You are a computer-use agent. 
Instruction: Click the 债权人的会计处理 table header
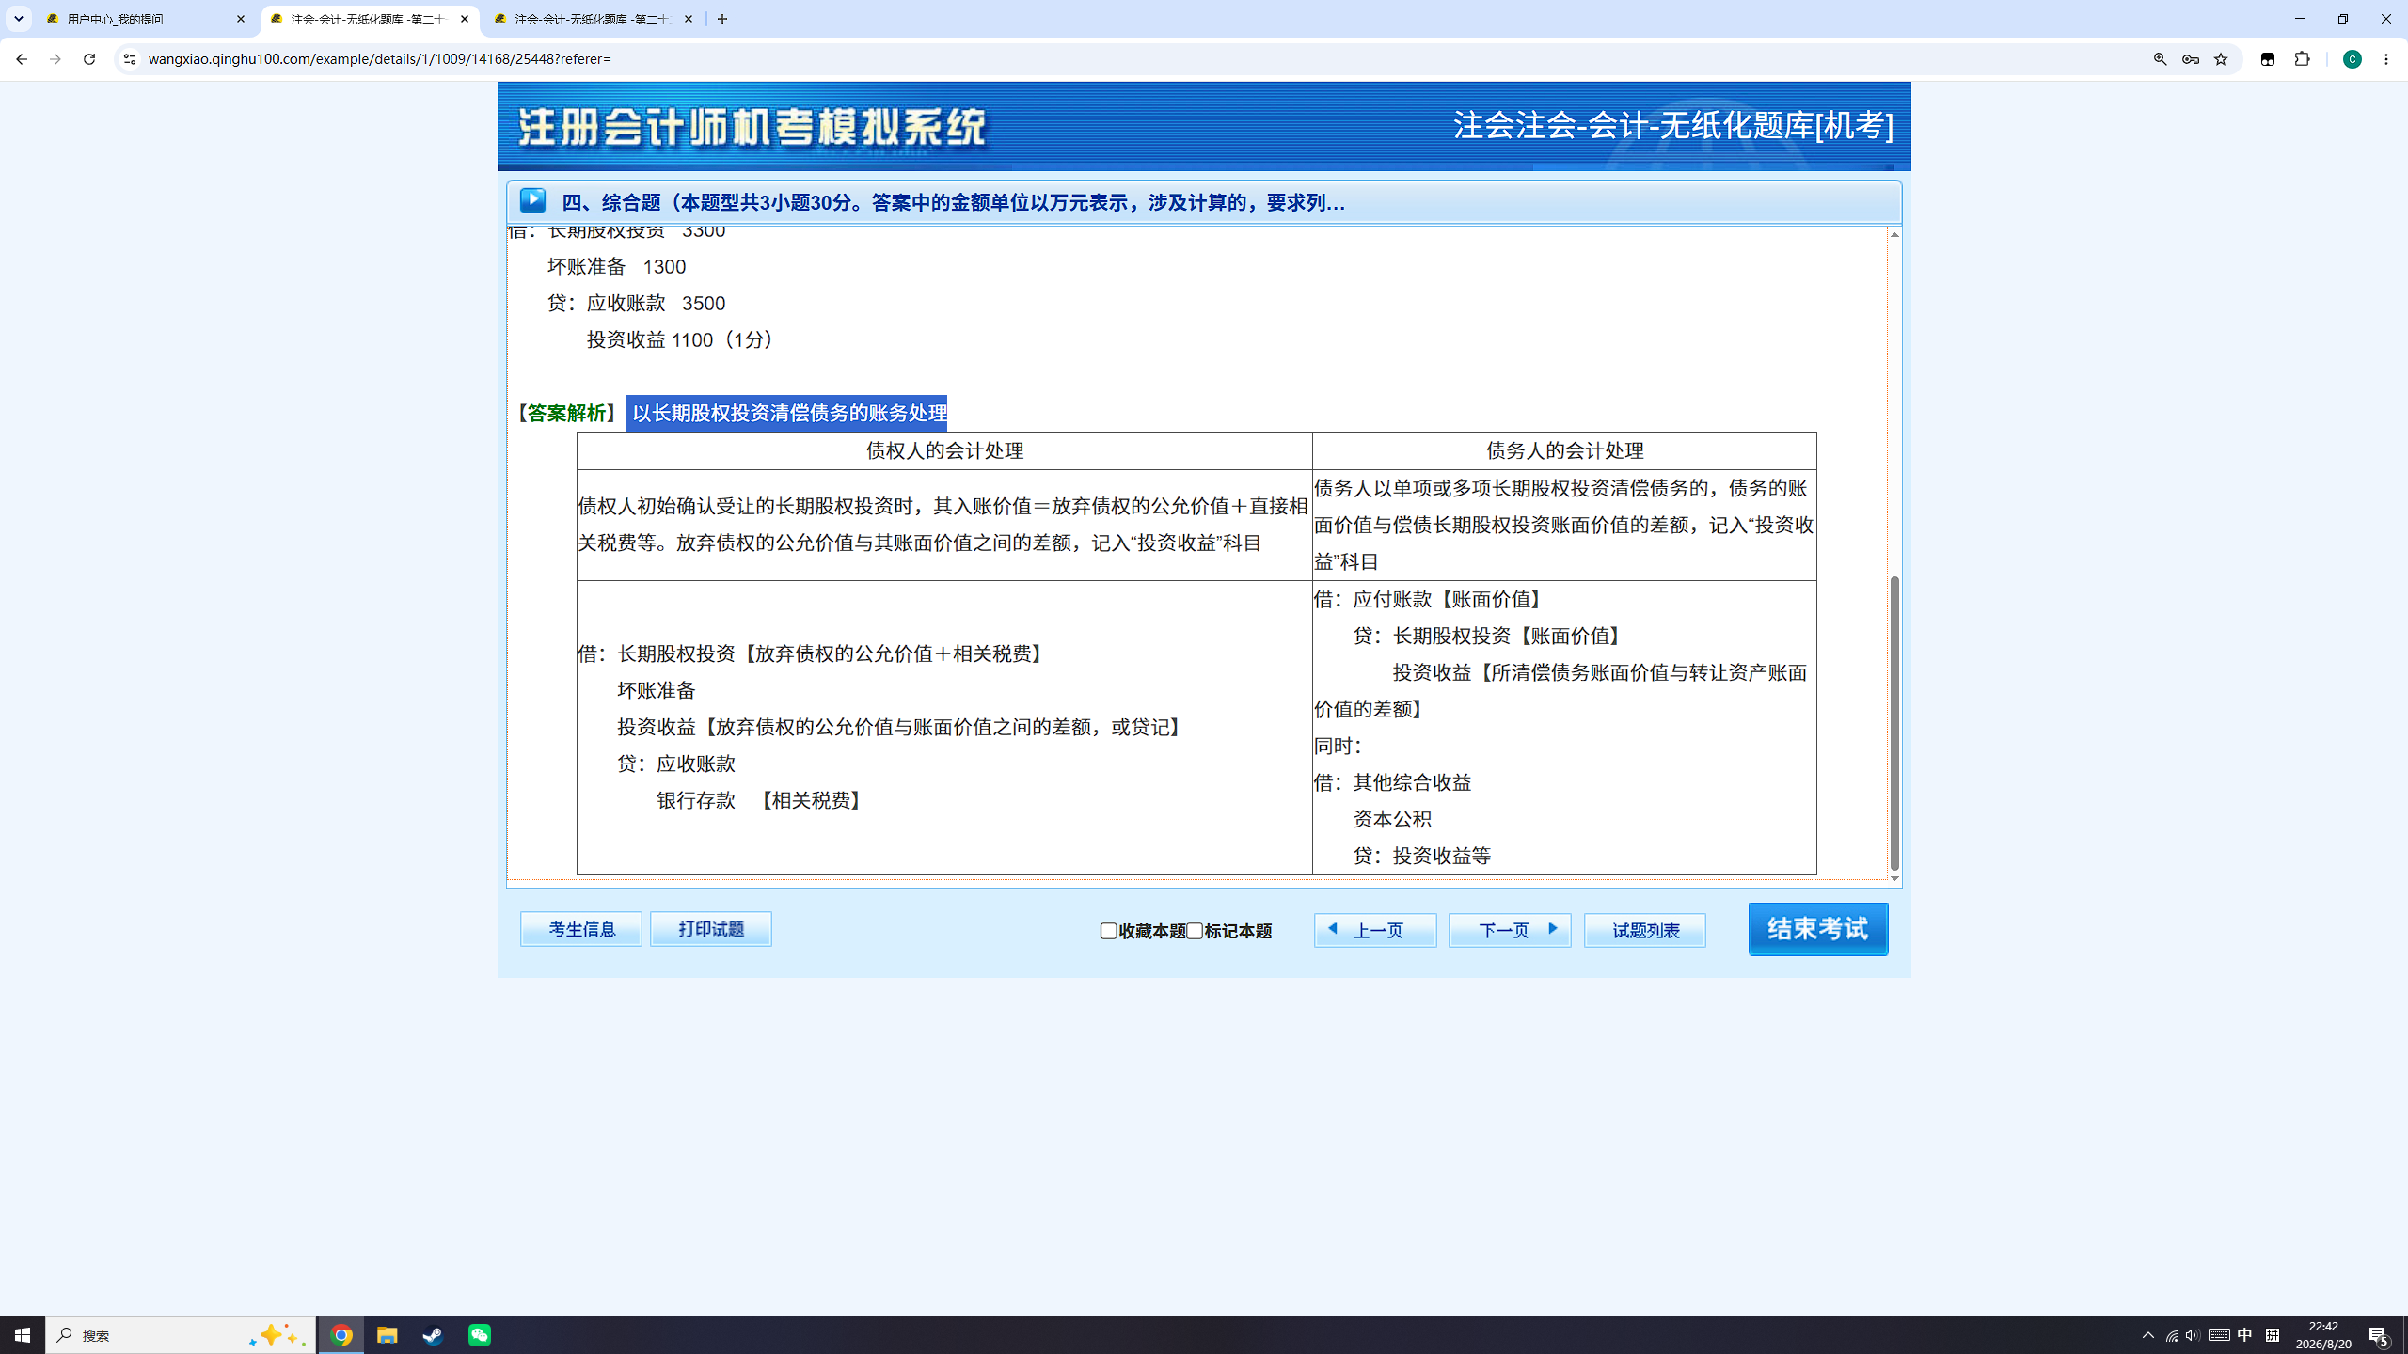click(x=944, y=450)
